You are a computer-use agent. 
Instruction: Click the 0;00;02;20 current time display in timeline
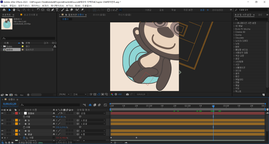[10, 104]
